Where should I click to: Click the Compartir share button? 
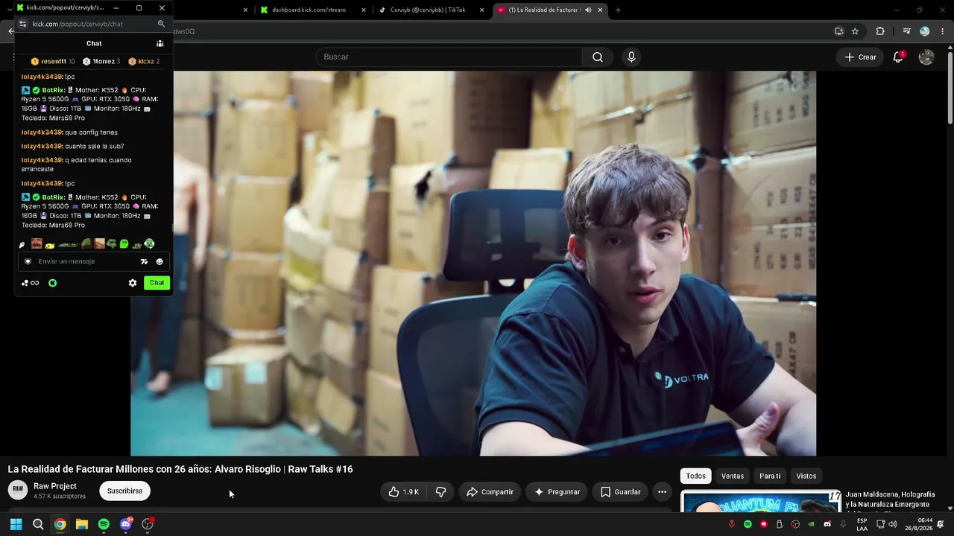pyautogui.click(x=490, y=491)
